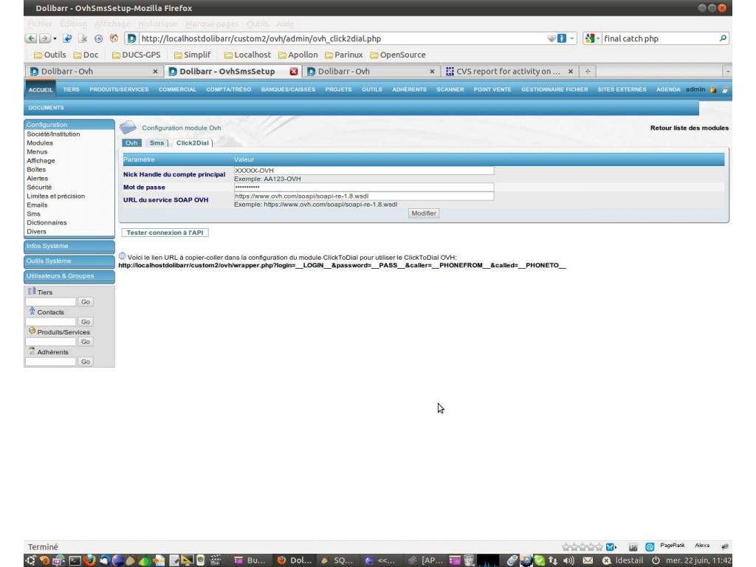
Task: Expand the Infos Système sidebar section
Action: tap(69, 246)
